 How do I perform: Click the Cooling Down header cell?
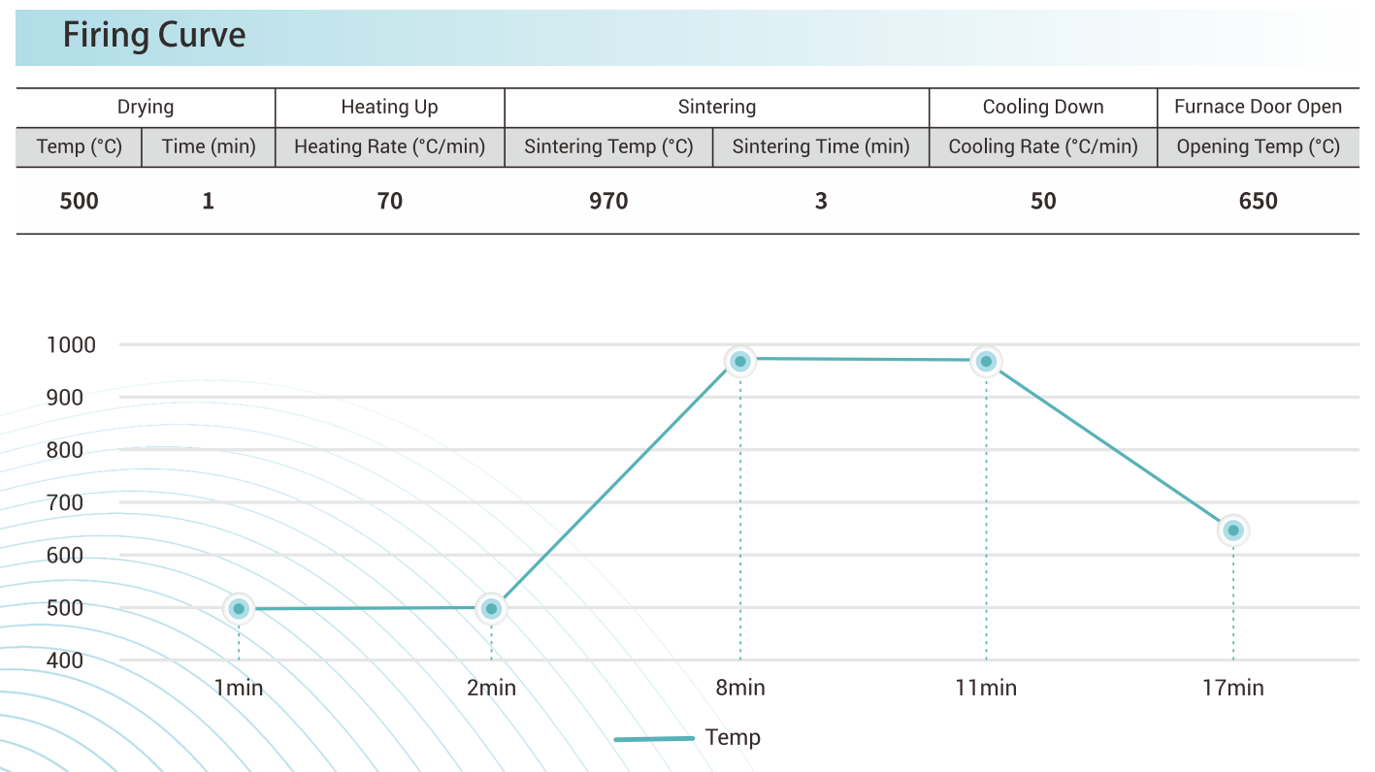[1043, 107]
